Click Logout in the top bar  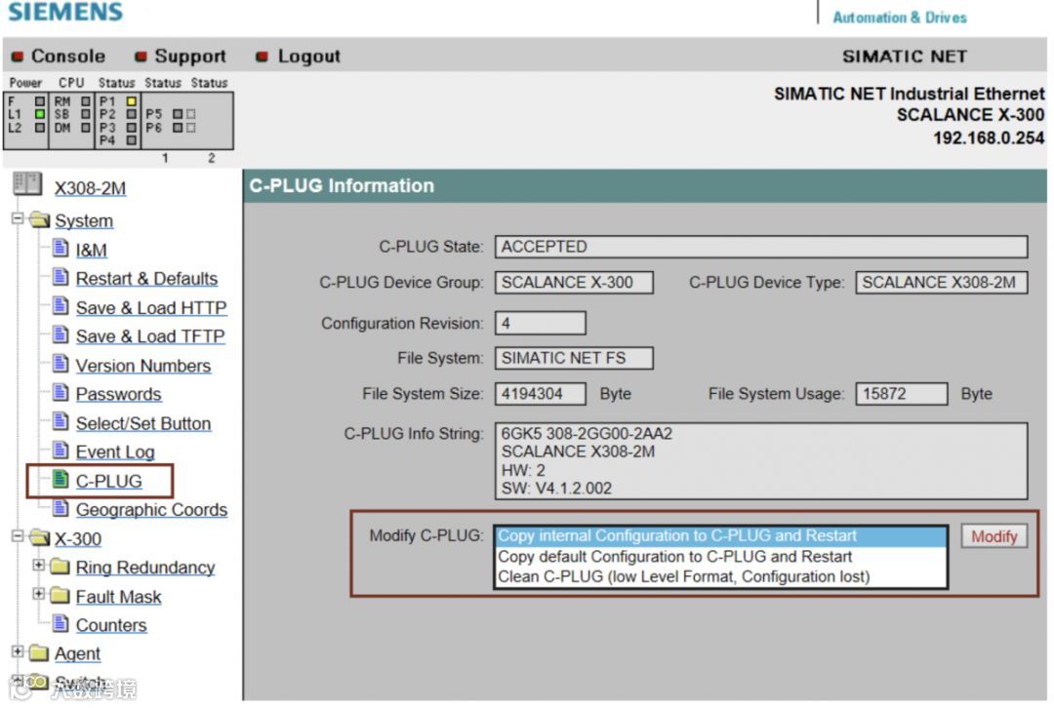point(308,56)
